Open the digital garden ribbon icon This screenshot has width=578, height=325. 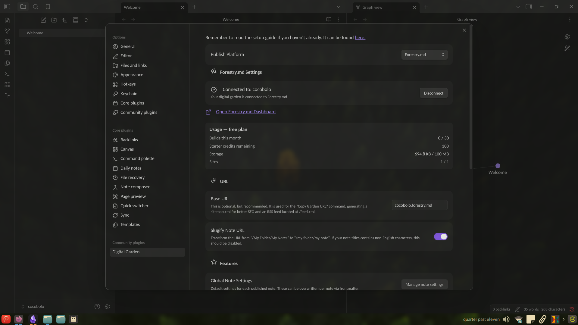pos(7,95)
